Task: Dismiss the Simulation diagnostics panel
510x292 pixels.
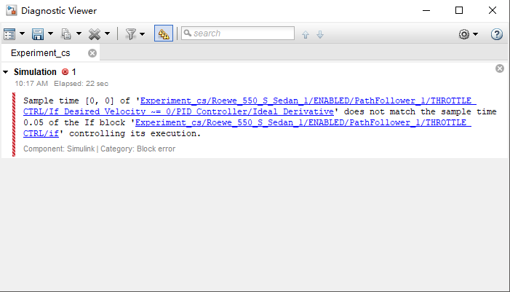Action: [500, 68]
